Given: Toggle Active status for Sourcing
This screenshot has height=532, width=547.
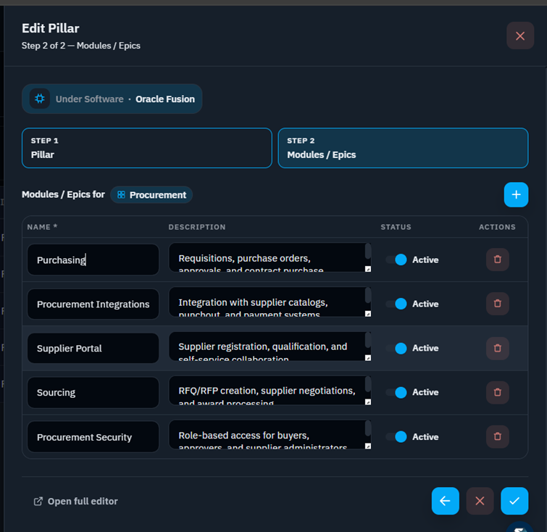Looking at the screenshot, I should point(396,392).
